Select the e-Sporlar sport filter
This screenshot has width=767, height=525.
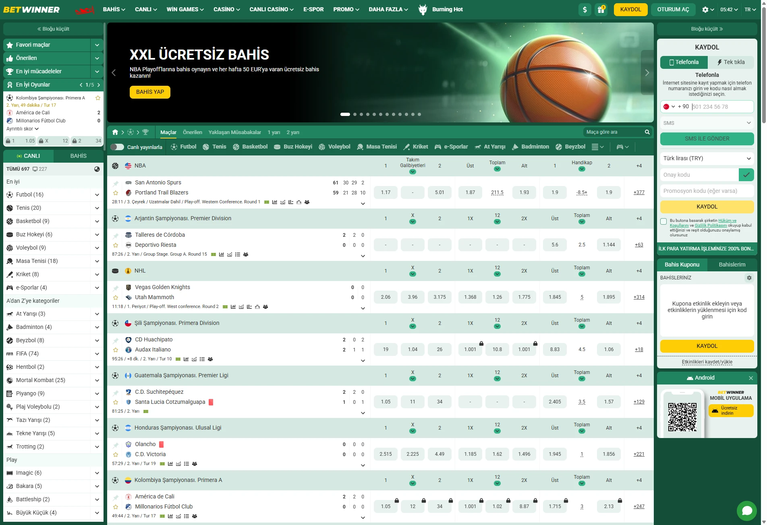tap(451, 147)
